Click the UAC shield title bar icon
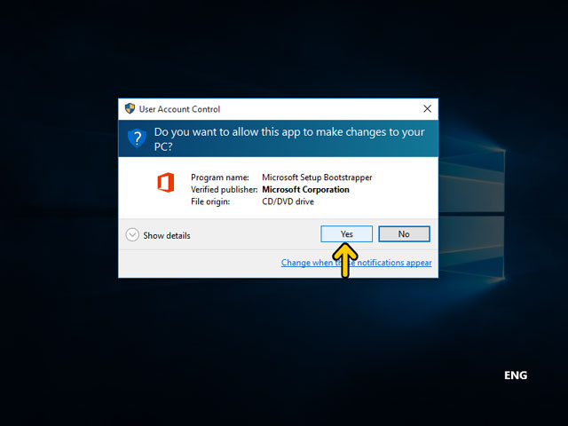 click(130, 108)
